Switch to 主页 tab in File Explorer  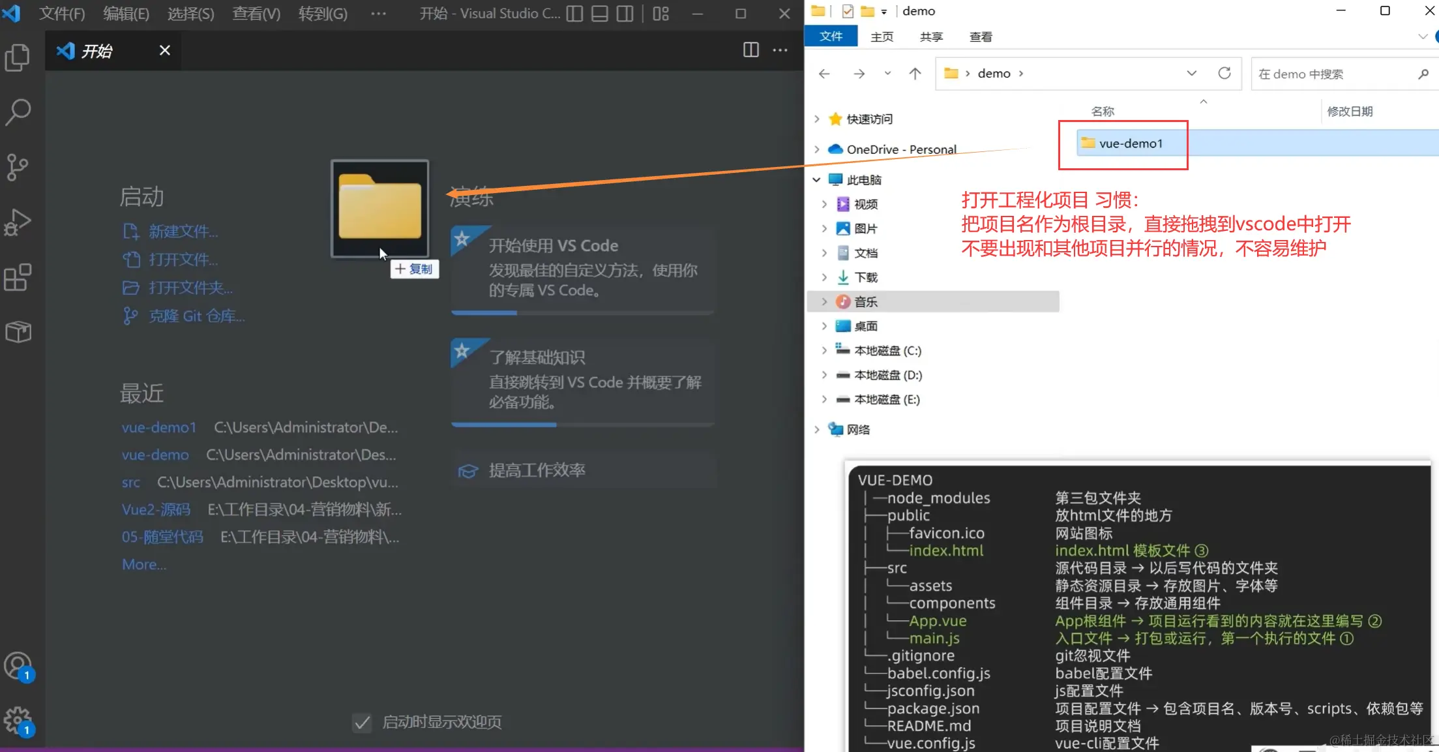tap(882, 37)
